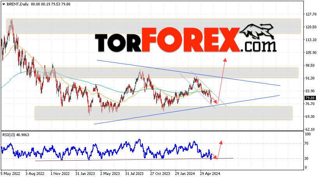Click the 29 Jan 2024 date label

point(185,174)
